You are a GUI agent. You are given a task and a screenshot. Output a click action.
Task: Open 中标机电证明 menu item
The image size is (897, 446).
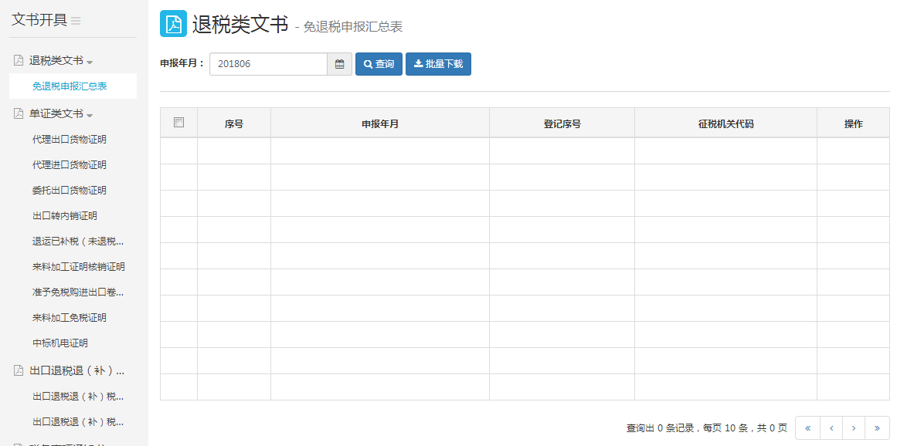(60, 343)
